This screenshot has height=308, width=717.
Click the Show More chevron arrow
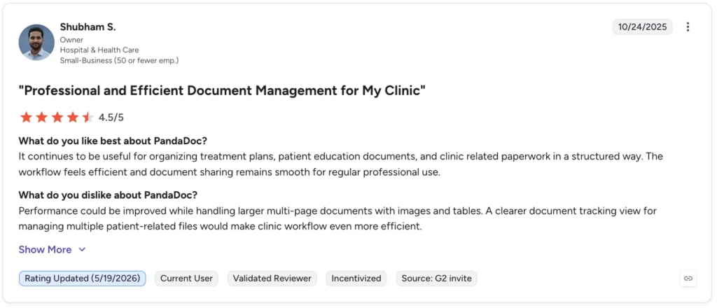point(82,249)
